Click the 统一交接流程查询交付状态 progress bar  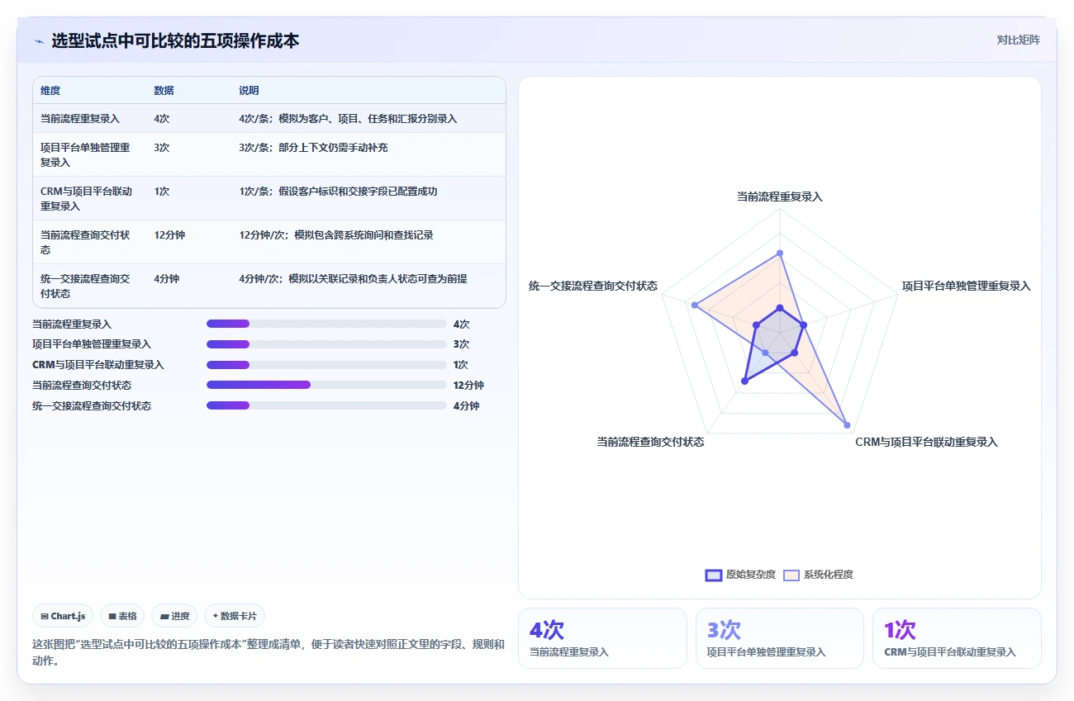tap(326, 405)
